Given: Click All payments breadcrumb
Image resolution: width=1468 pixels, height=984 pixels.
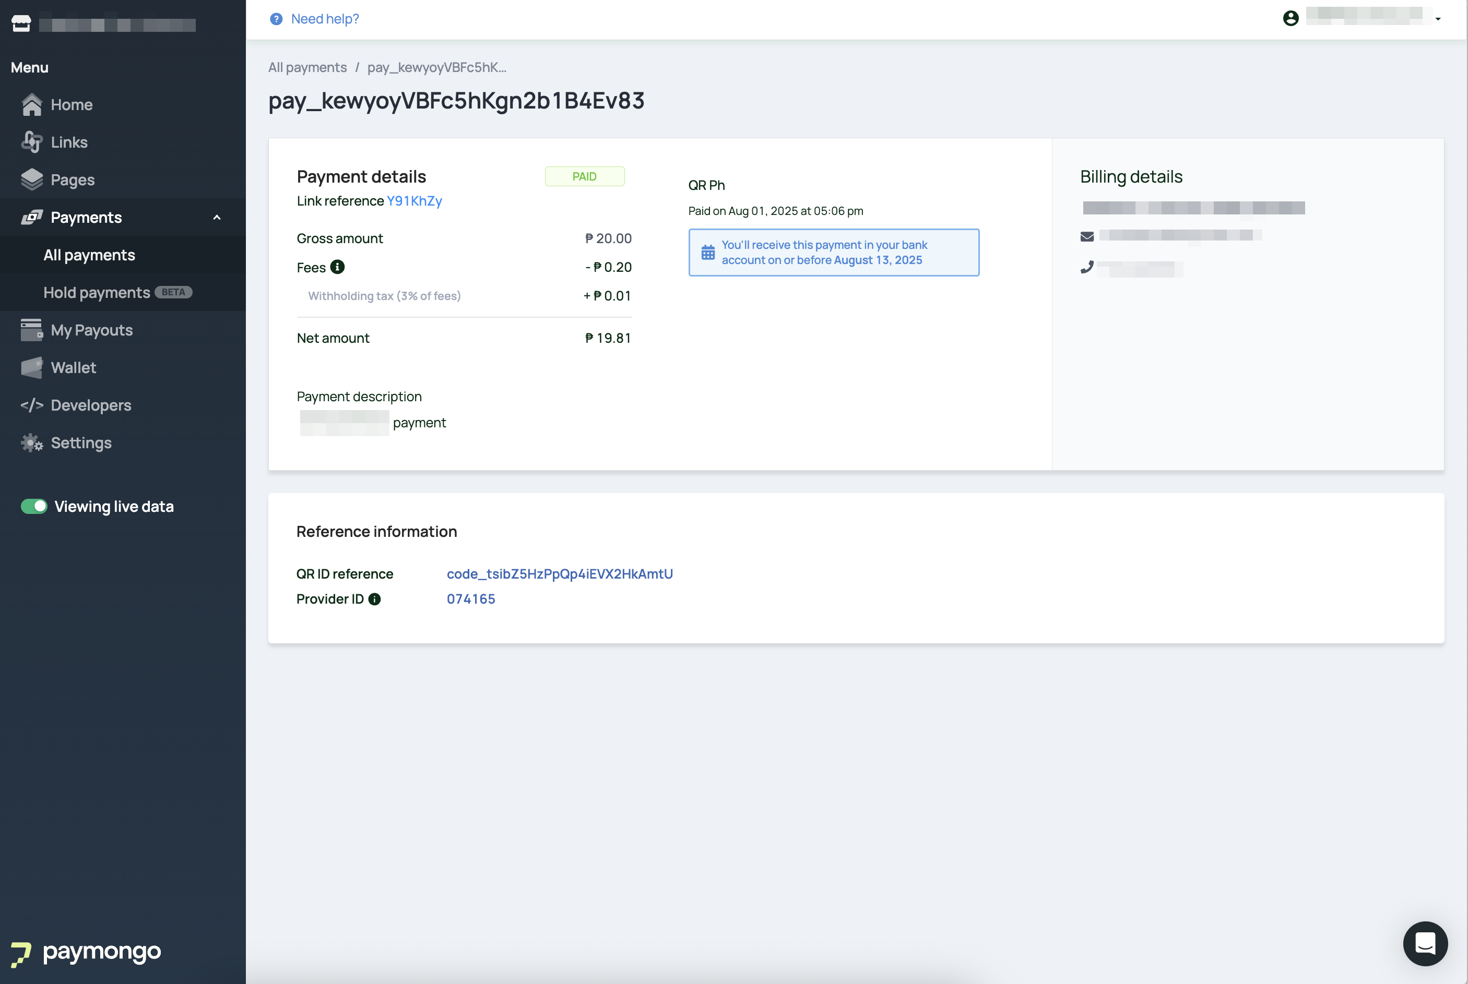Looking at the screenshot, I should (307, 67).
